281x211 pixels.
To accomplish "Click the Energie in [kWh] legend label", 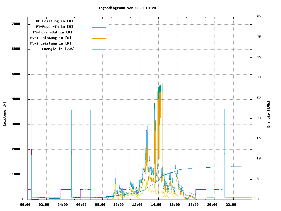I will click(x=58, y=49).
